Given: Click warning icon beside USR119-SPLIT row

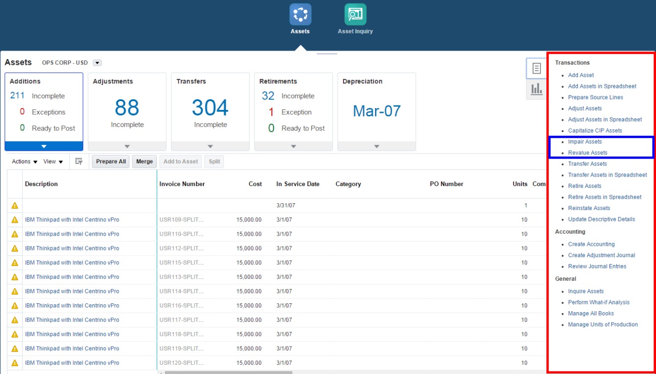Looking at the screenshot, I should (15, 348).
